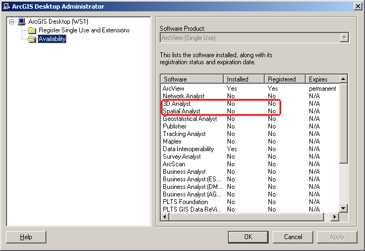Select the PLTS Foundation row
The width and height of the screenshot is (365, 251).
tap(250, 202)
